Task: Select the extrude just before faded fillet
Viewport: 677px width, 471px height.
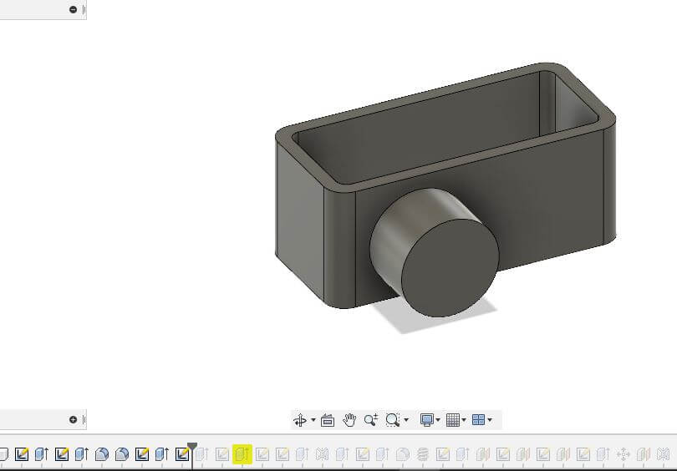Action: pyautogui.click(x=383, y=454)
